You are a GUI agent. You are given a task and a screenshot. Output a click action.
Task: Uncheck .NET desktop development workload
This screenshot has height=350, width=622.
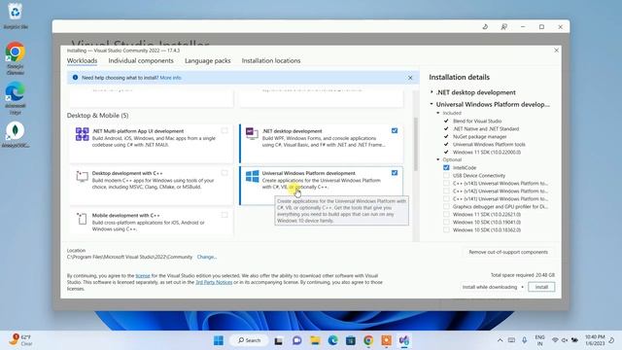point(395,130)
